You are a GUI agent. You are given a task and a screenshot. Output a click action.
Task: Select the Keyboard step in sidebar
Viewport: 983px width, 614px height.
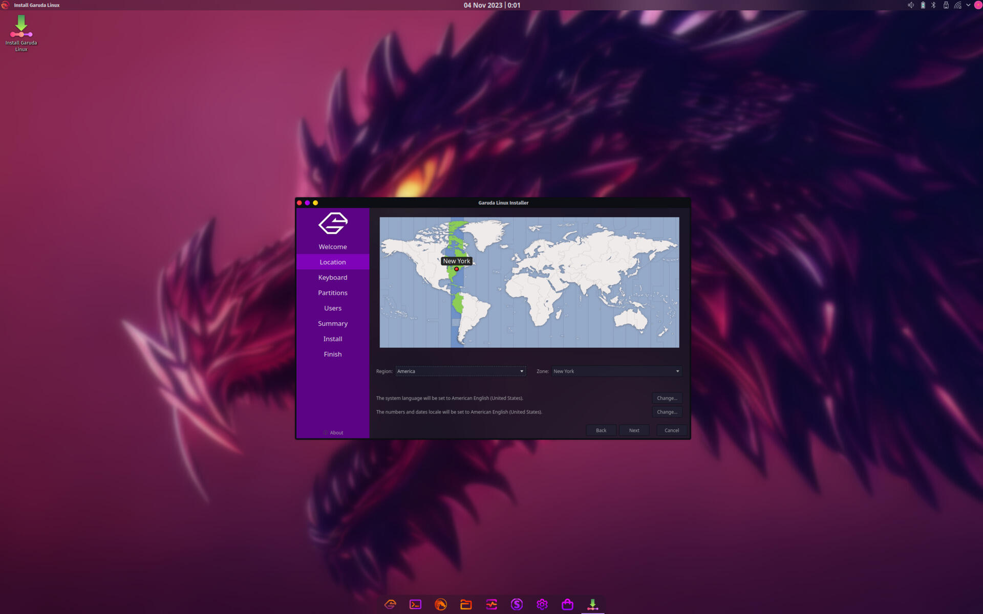333,277
